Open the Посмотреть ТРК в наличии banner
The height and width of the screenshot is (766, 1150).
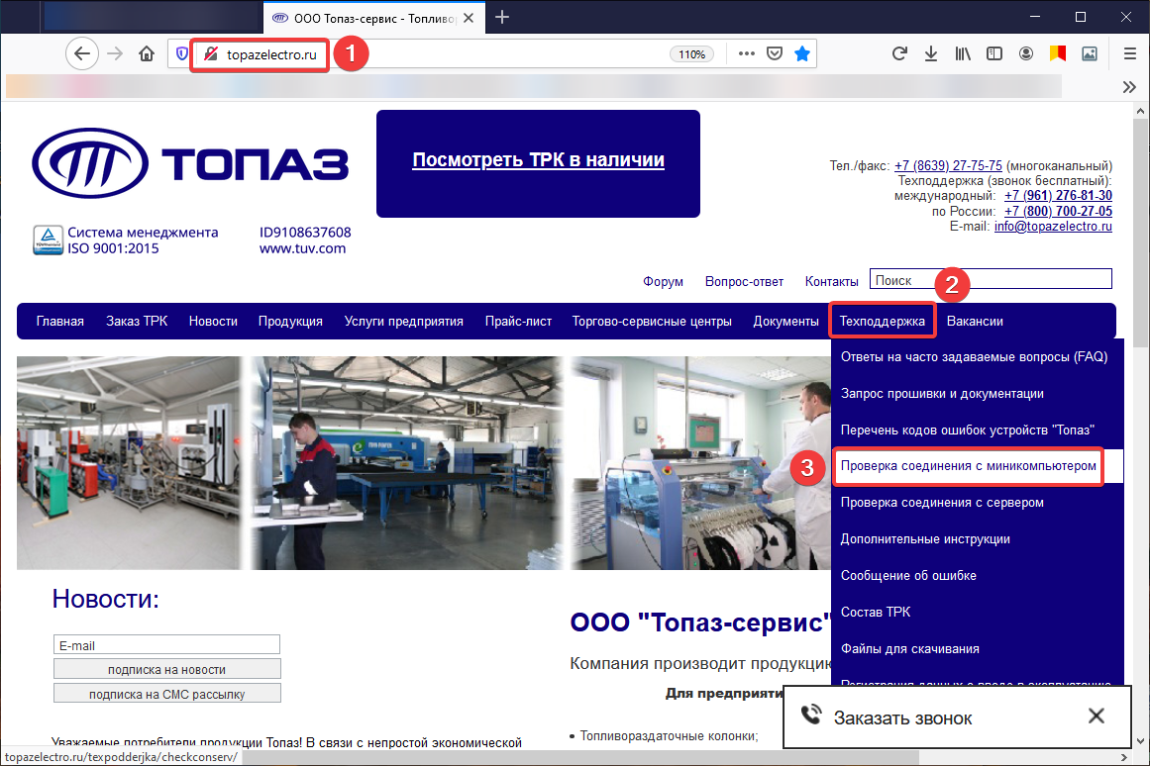pos(538,159)
